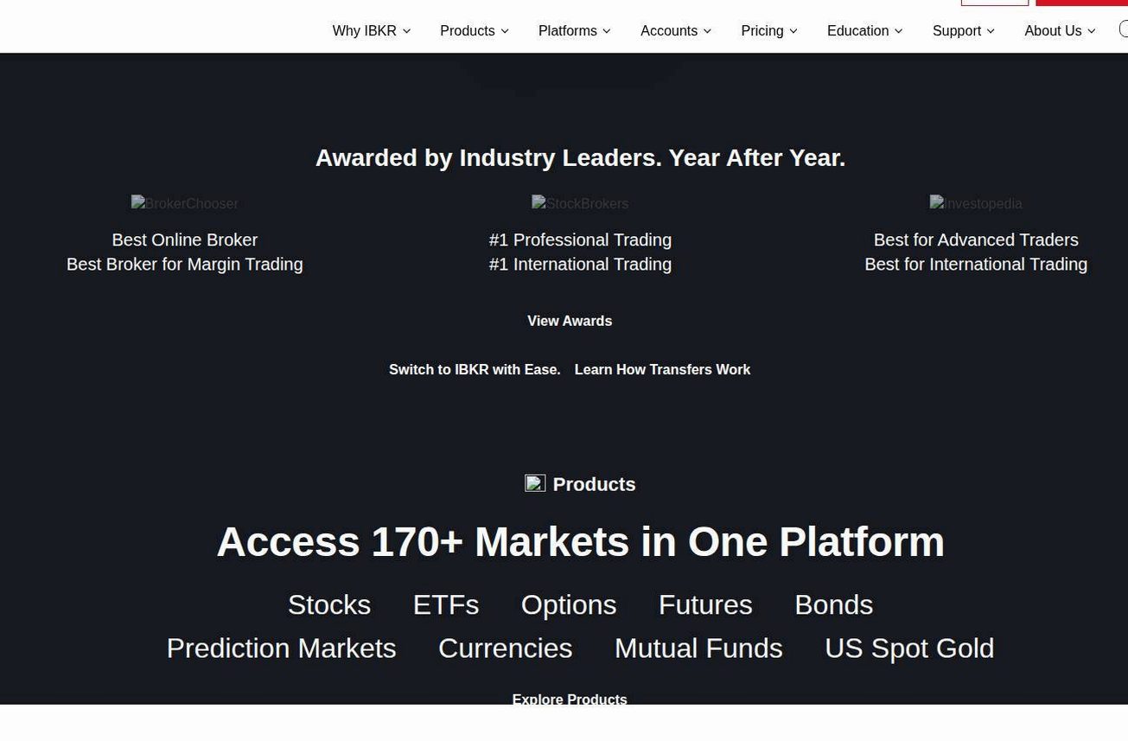Click Best Broker for Margin Trading text

click(x=184, y=264)
